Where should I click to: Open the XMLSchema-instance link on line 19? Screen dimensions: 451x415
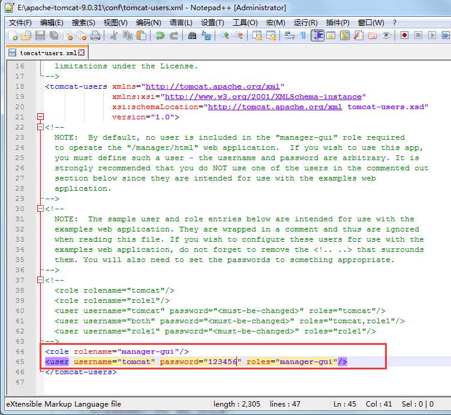click(263, 97)
